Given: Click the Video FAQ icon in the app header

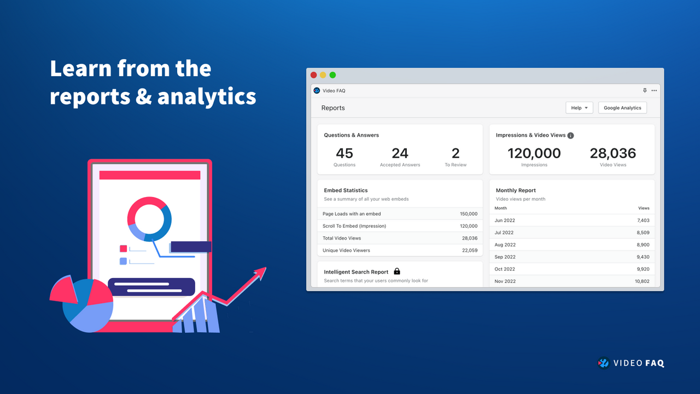Looking at the screenshot, I should click(317, 90).
